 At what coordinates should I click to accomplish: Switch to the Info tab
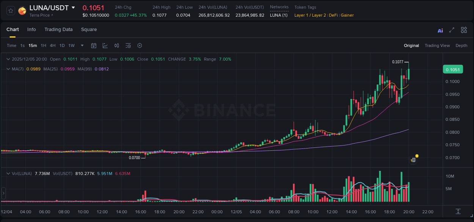[x=31, y=30]
